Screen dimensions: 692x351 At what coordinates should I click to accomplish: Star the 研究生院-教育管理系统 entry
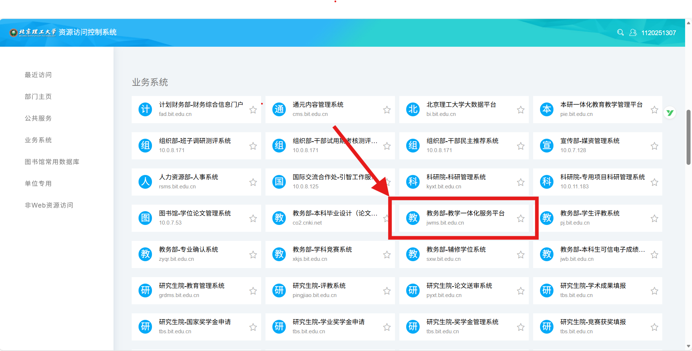(x=253, y=291)
